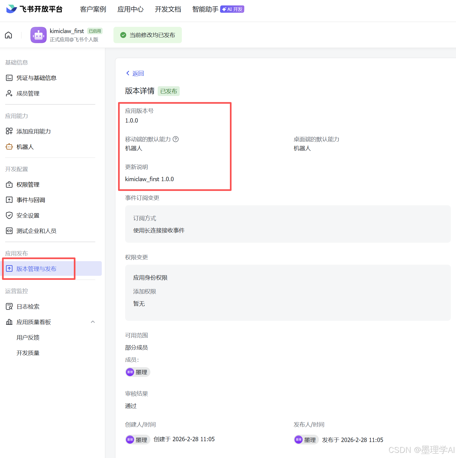Click the 返回 link
Image resolution: width=456 pixels, height=458 pixels.
pyautogui.click(x=138, y=73)
